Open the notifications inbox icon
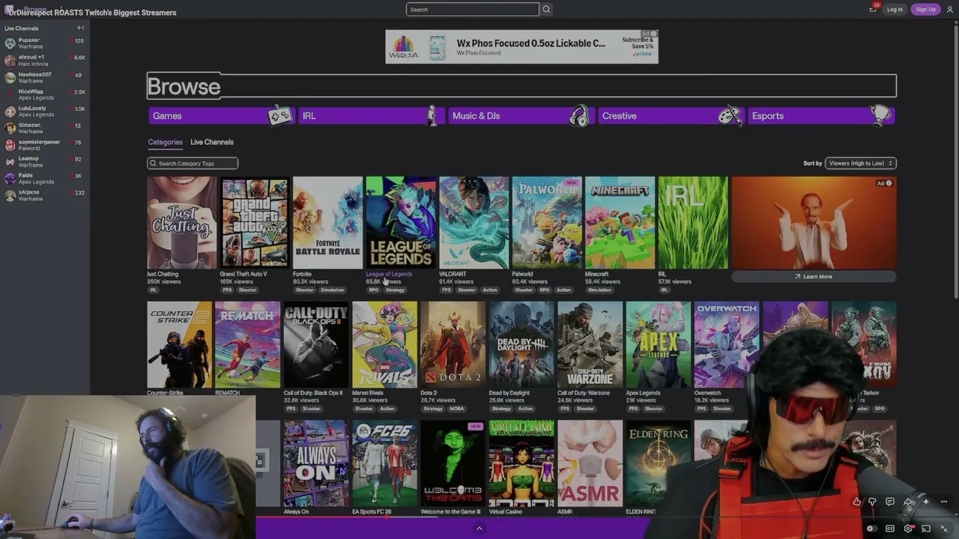This screenshot has height=539, width=959. pos(873,9)
